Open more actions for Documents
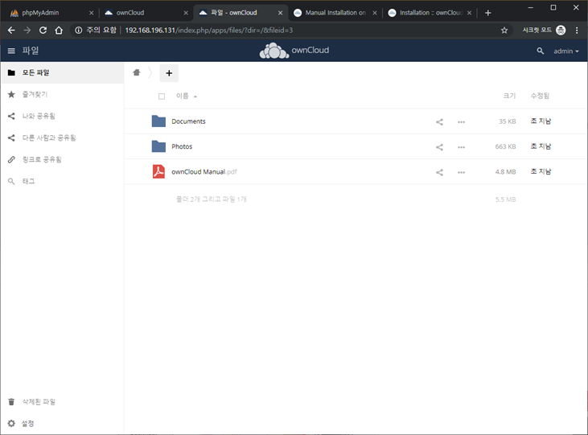 [x=461, y=122]
